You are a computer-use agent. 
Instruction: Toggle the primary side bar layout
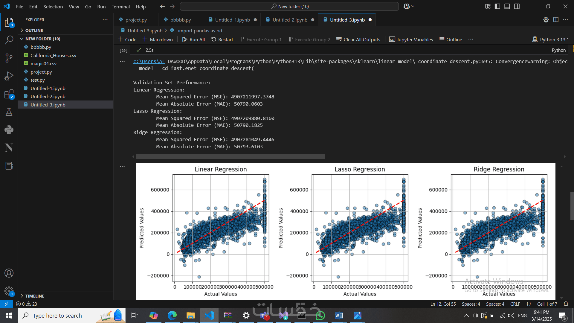497,6
